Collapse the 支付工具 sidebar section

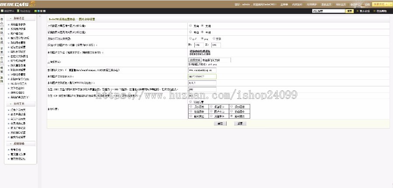(21, 104)
